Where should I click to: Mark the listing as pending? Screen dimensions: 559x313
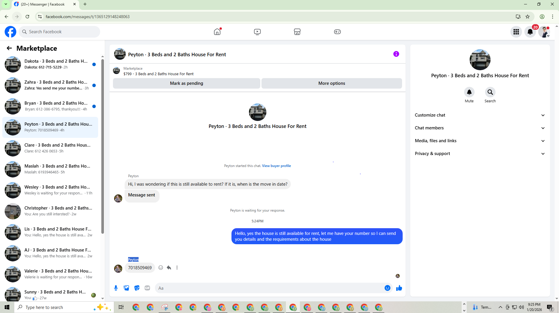[187, 83]
